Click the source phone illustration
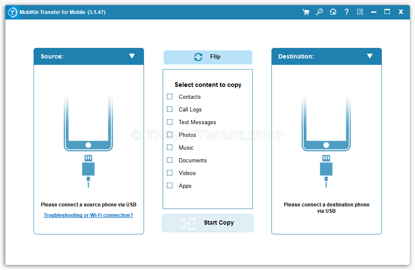The height and width of the screenshot is (270, 415). click(x=88, y=141)
